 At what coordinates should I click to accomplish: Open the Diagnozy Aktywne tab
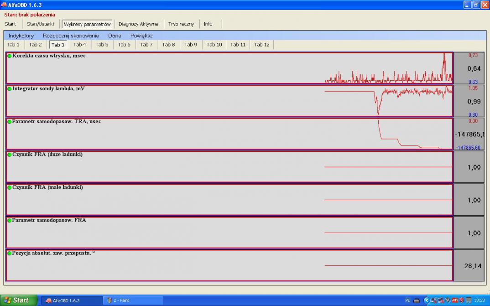(138, 24)
